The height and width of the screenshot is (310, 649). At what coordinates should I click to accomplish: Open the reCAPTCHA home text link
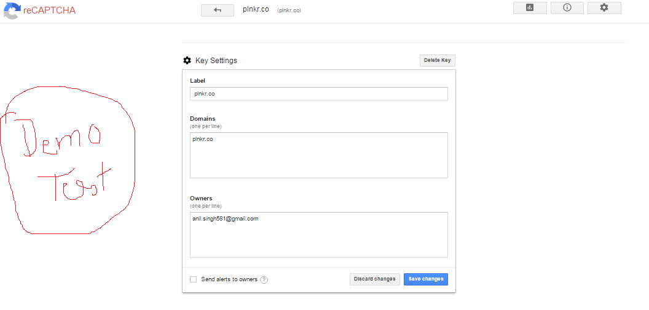point(49,10)
